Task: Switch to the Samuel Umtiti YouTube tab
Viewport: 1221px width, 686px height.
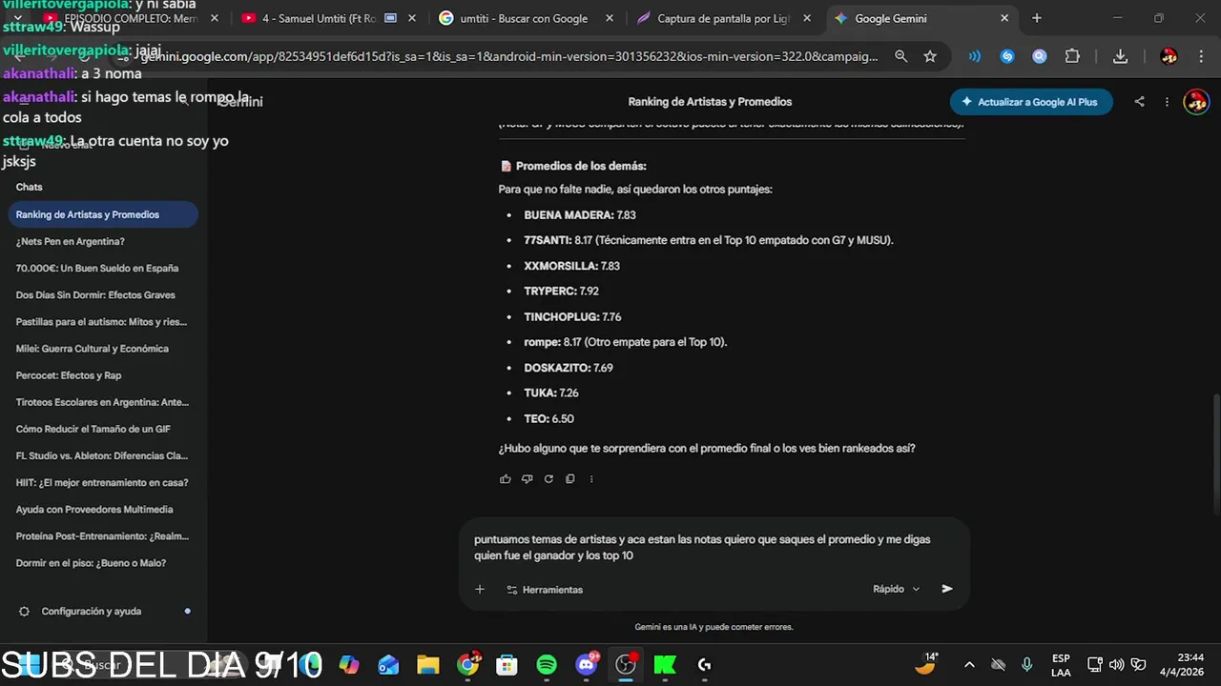Action: point(319,18)
